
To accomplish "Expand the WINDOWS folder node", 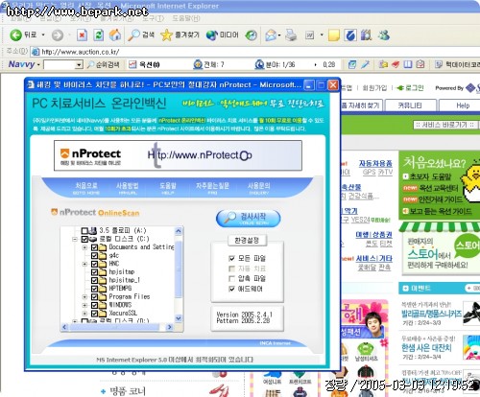I will (x=84, y=305).
